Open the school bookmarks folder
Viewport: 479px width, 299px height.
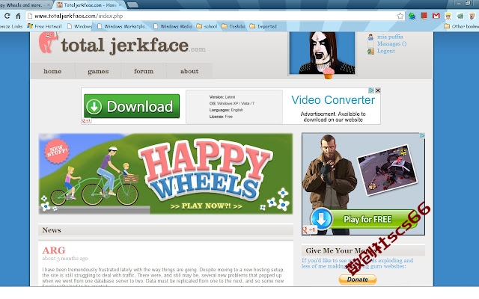point(207,26)
